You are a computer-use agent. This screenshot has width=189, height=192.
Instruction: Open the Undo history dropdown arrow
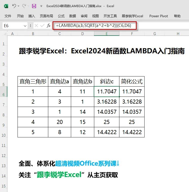(19, 6)
